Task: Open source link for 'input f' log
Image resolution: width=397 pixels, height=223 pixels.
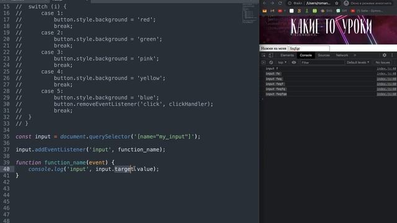Action: coord(386,69)
